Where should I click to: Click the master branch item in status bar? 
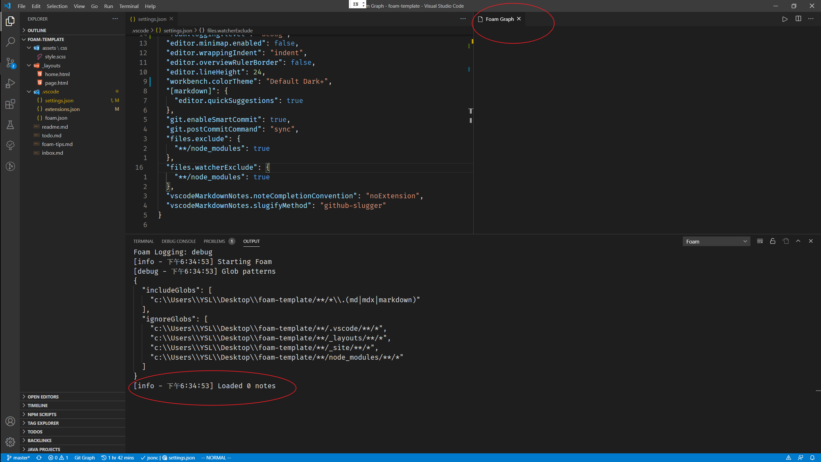click(18, 458)
